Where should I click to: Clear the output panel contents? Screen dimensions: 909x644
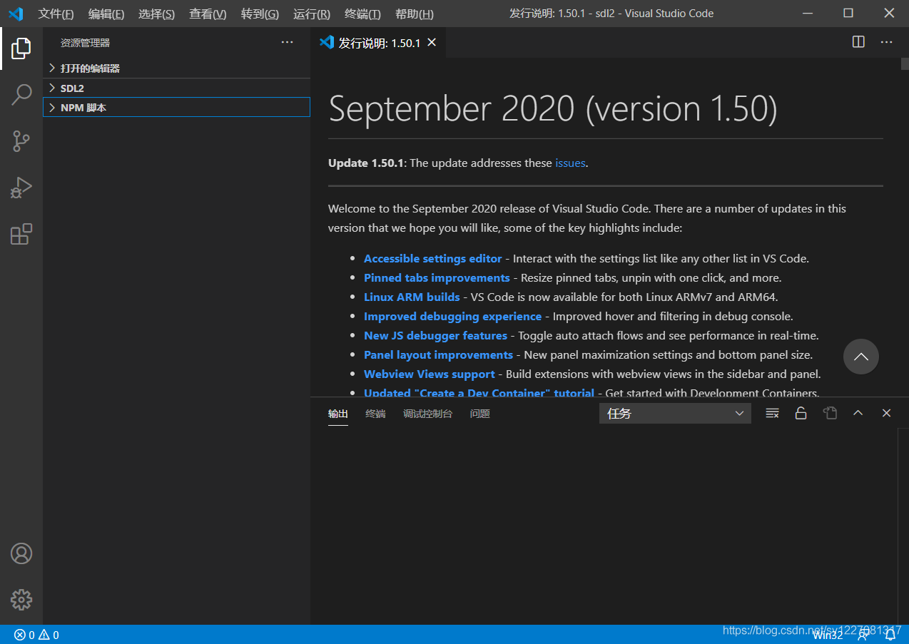pyautogui.click(x=772, y=413)
